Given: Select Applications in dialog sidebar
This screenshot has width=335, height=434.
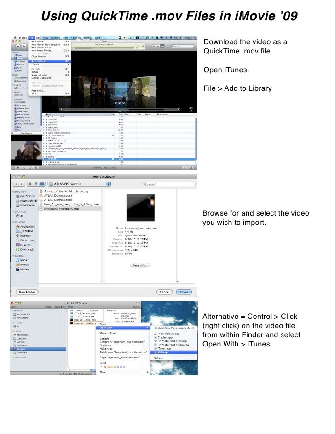Looking at the screenshot, I should (x=26, y=226).
